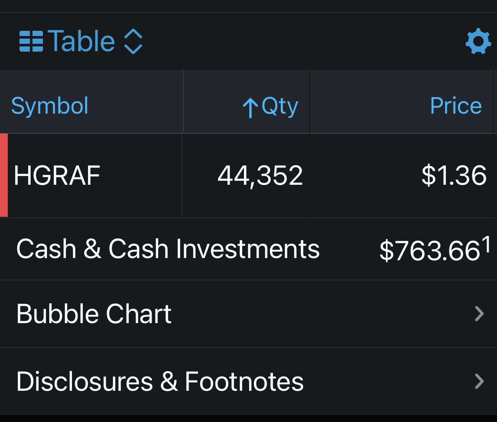497x422 pixels.
Task: Open the Disclosures & Footnotes row
Action: point(160,381)
